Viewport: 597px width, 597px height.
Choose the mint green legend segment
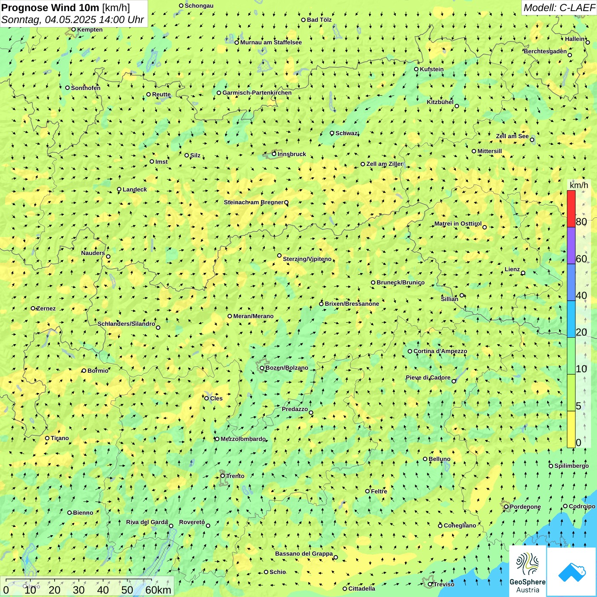tap(571, 356)
